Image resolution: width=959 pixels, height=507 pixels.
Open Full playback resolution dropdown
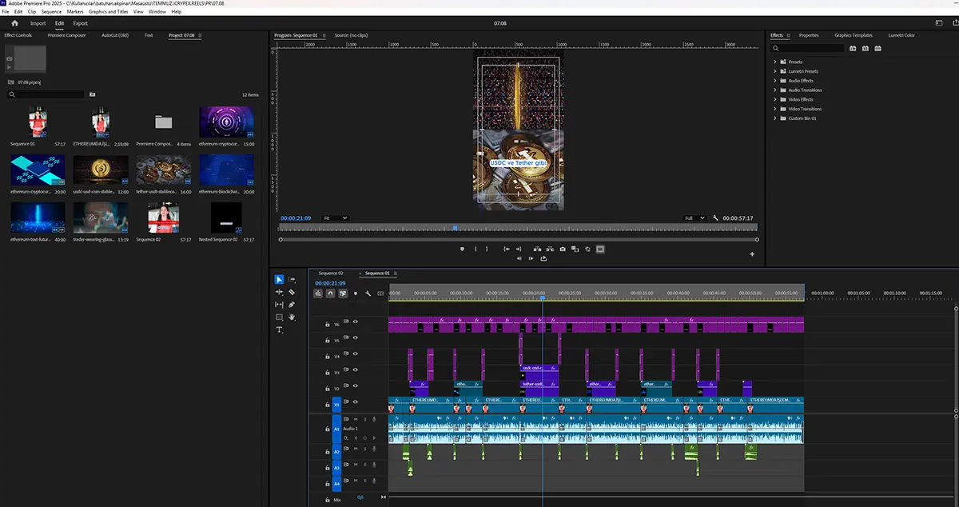(694, 218)
